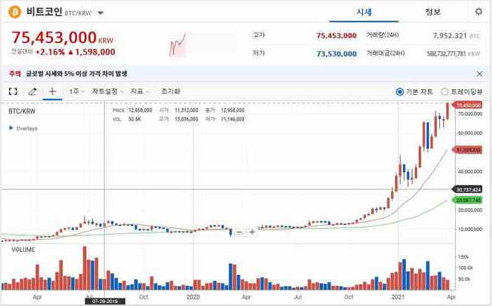492x306 pixels.
Task: Open the 지표 indicators dropdown
Action: point(140,91)
